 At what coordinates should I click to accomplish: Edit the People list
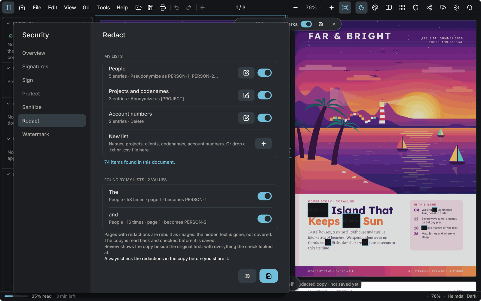[x=246, y=73]
